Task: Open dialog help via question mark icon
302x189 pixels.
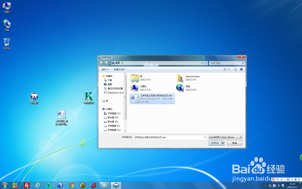Action: (241, 70)
